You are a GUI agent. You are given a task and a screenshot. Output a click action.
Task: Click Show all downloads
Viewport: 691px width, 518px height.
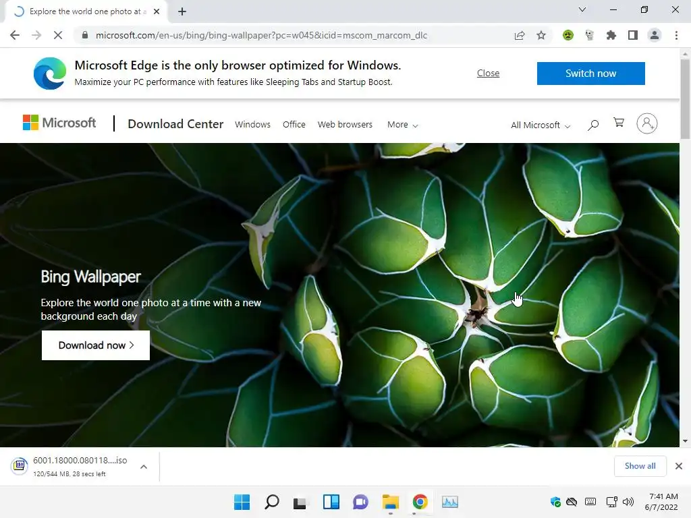tap(640, 466)
